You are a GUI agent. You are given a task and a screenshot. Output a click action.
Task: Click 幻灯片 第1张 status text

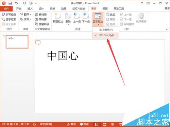(x=15, y=124)
